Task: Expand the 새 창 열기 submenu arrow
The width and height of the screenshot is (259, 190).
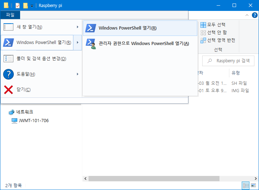Action: [78, 27]
